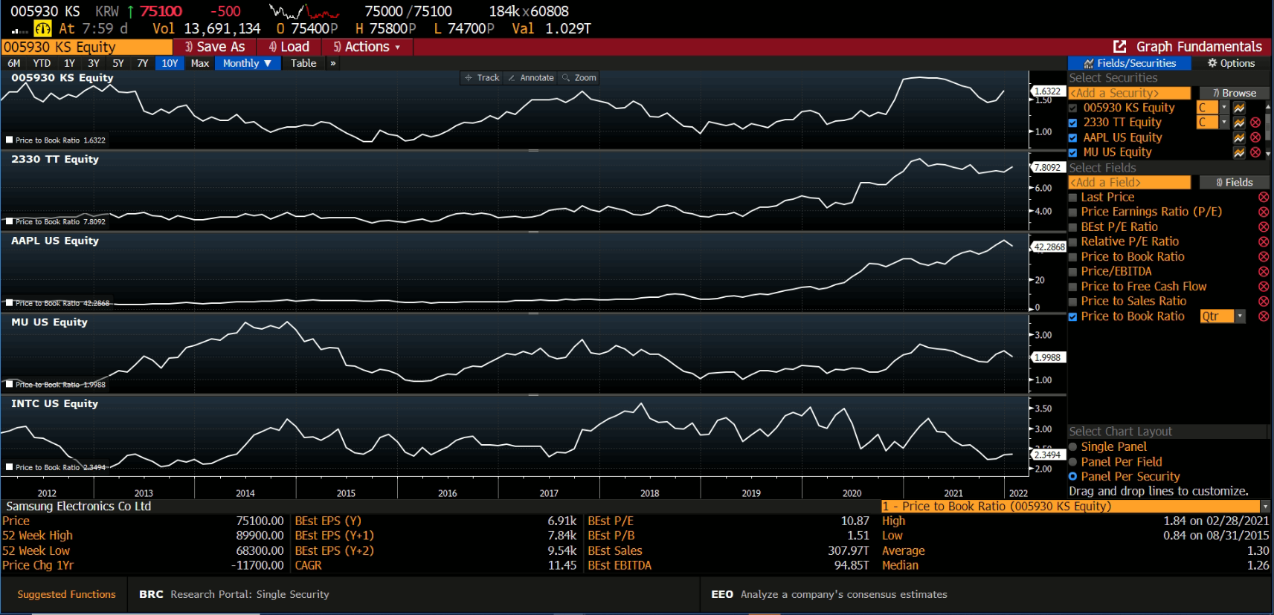This screenshot has height=615, width=1274.
Task: Click the Browse securities button
Action: 1234,93
